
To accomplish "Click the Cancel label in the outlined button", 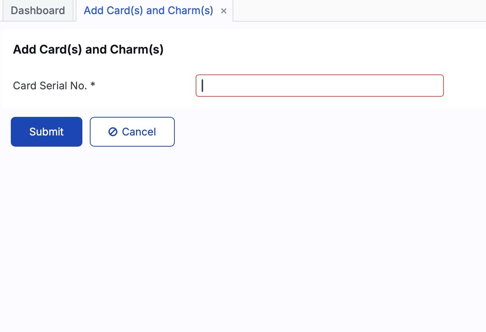I will [139, 132].
